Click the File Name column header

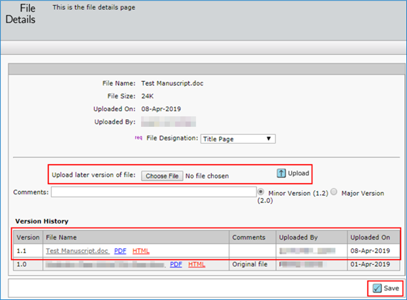tap(61, 237)
